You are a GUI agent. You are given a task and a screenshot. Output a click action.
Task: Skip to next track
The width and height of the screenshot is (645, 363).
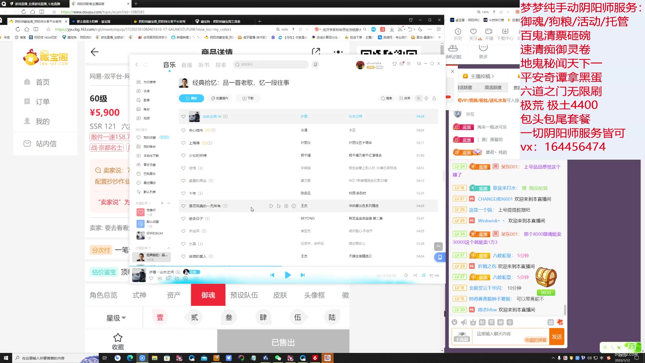pyautogui.click(x=303, y=275)
